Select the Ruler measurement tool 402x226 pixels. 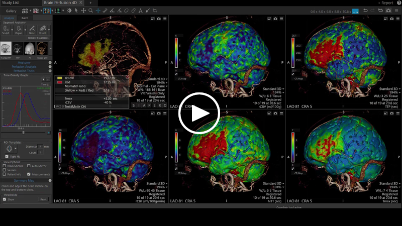105,11
